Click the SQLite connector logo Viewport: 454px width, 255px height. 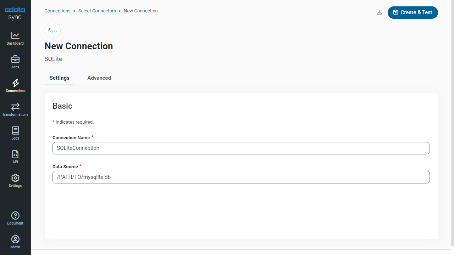pos(52,31)
